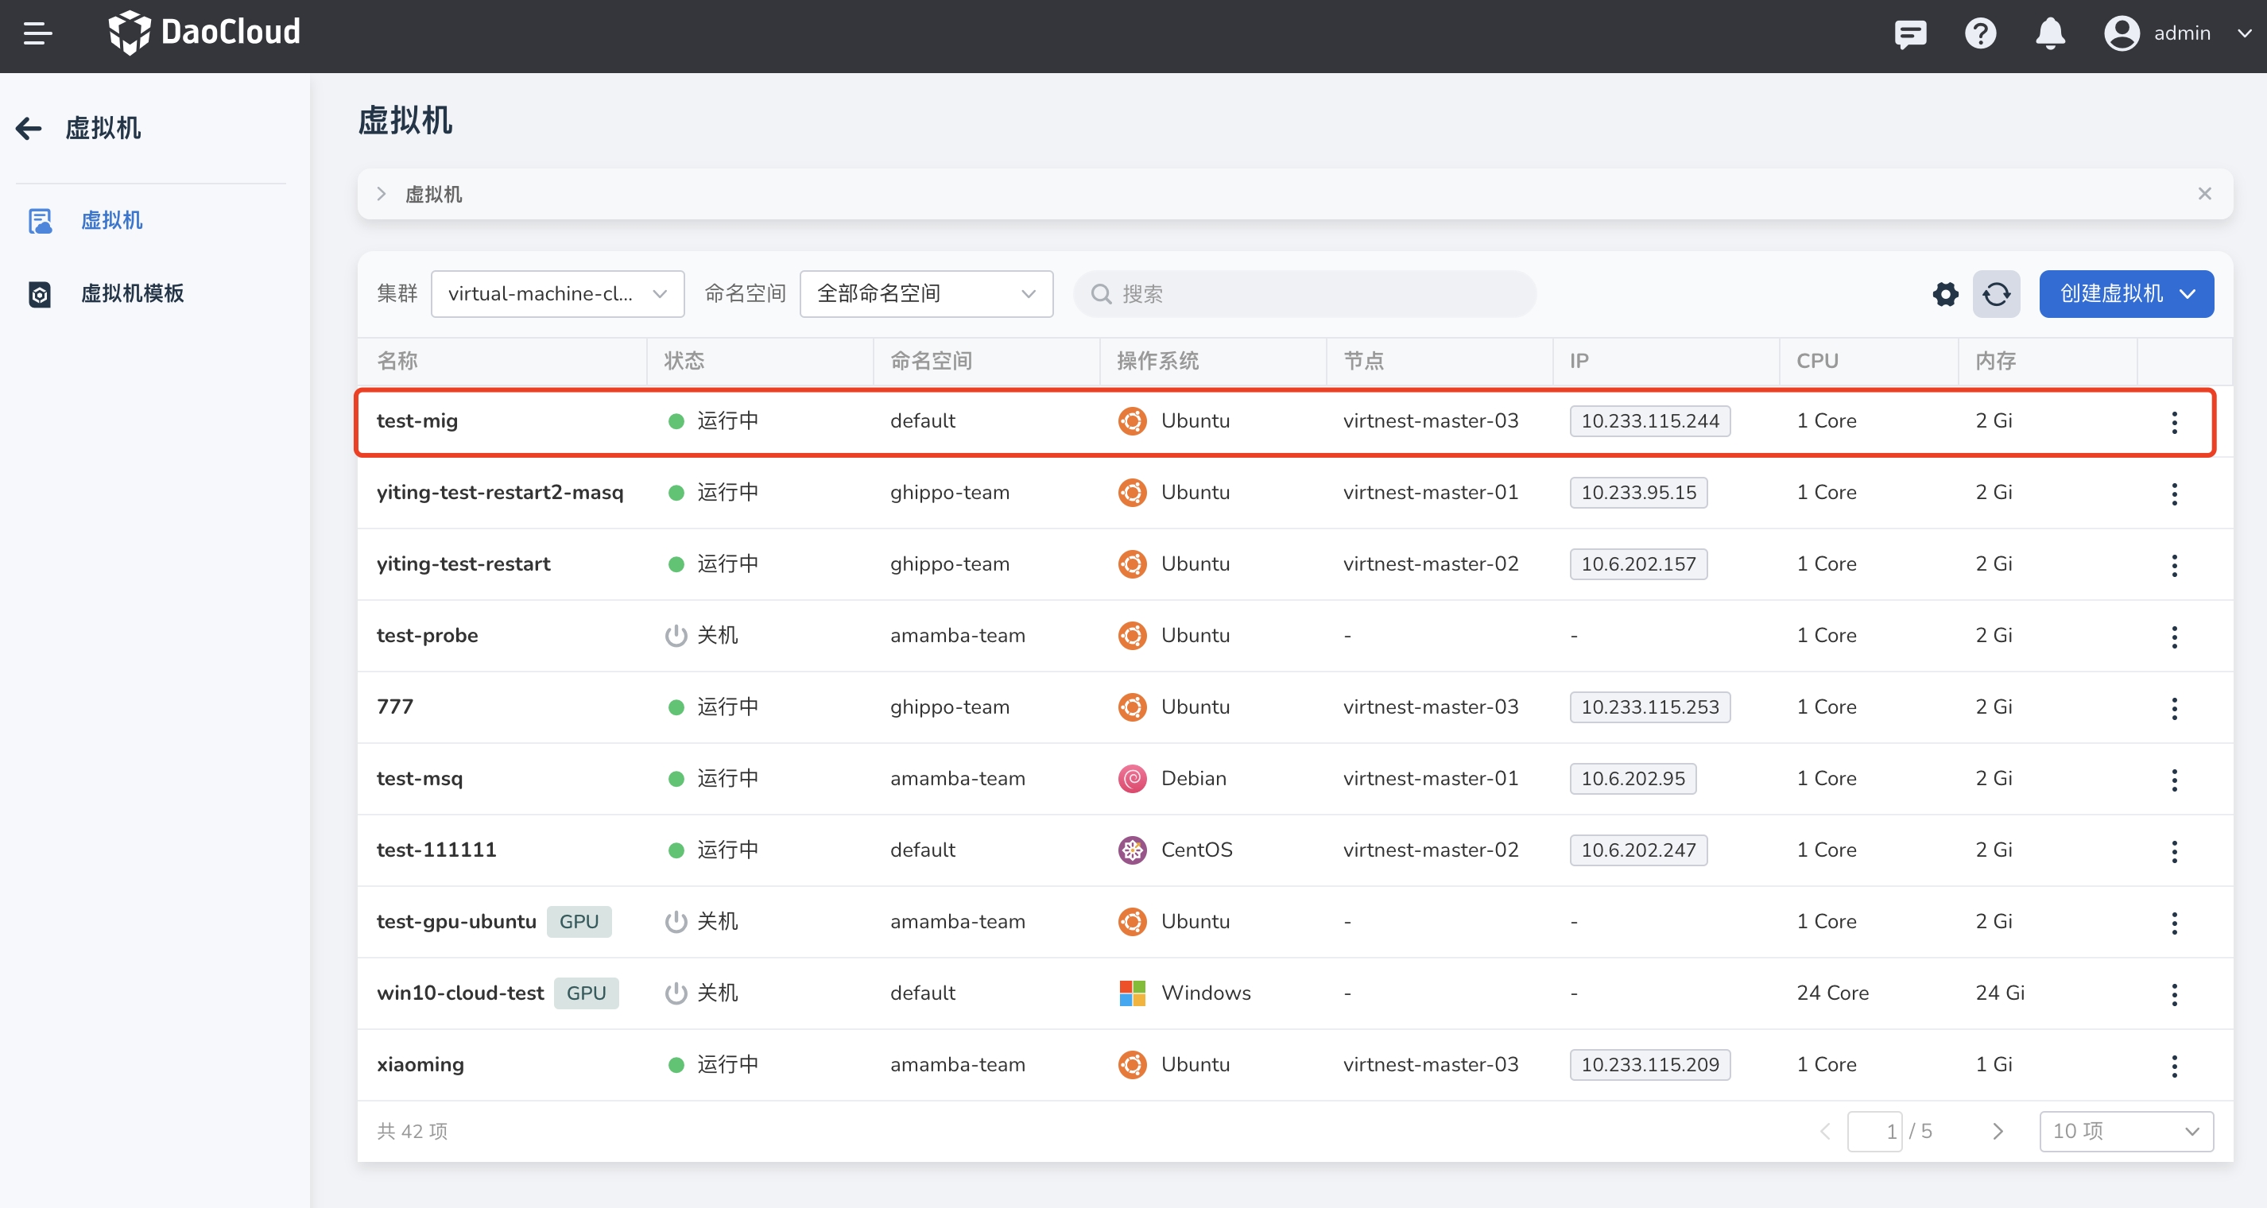Viewport: 2267px width, 1208px height.
Task: Focus the 搜索 search field
Action: click(1312, 294)
